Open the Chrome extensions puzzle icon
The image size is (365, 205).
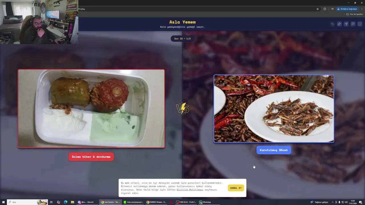pos(325,9)
